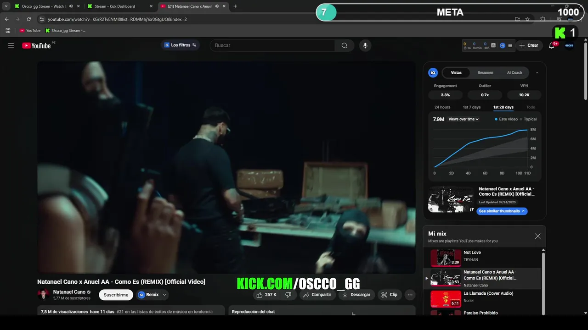Image resolution: width=588 pixels, height=330 pixels.
Task: Select the 1st 7 days range
Action: tap(472, 107)
